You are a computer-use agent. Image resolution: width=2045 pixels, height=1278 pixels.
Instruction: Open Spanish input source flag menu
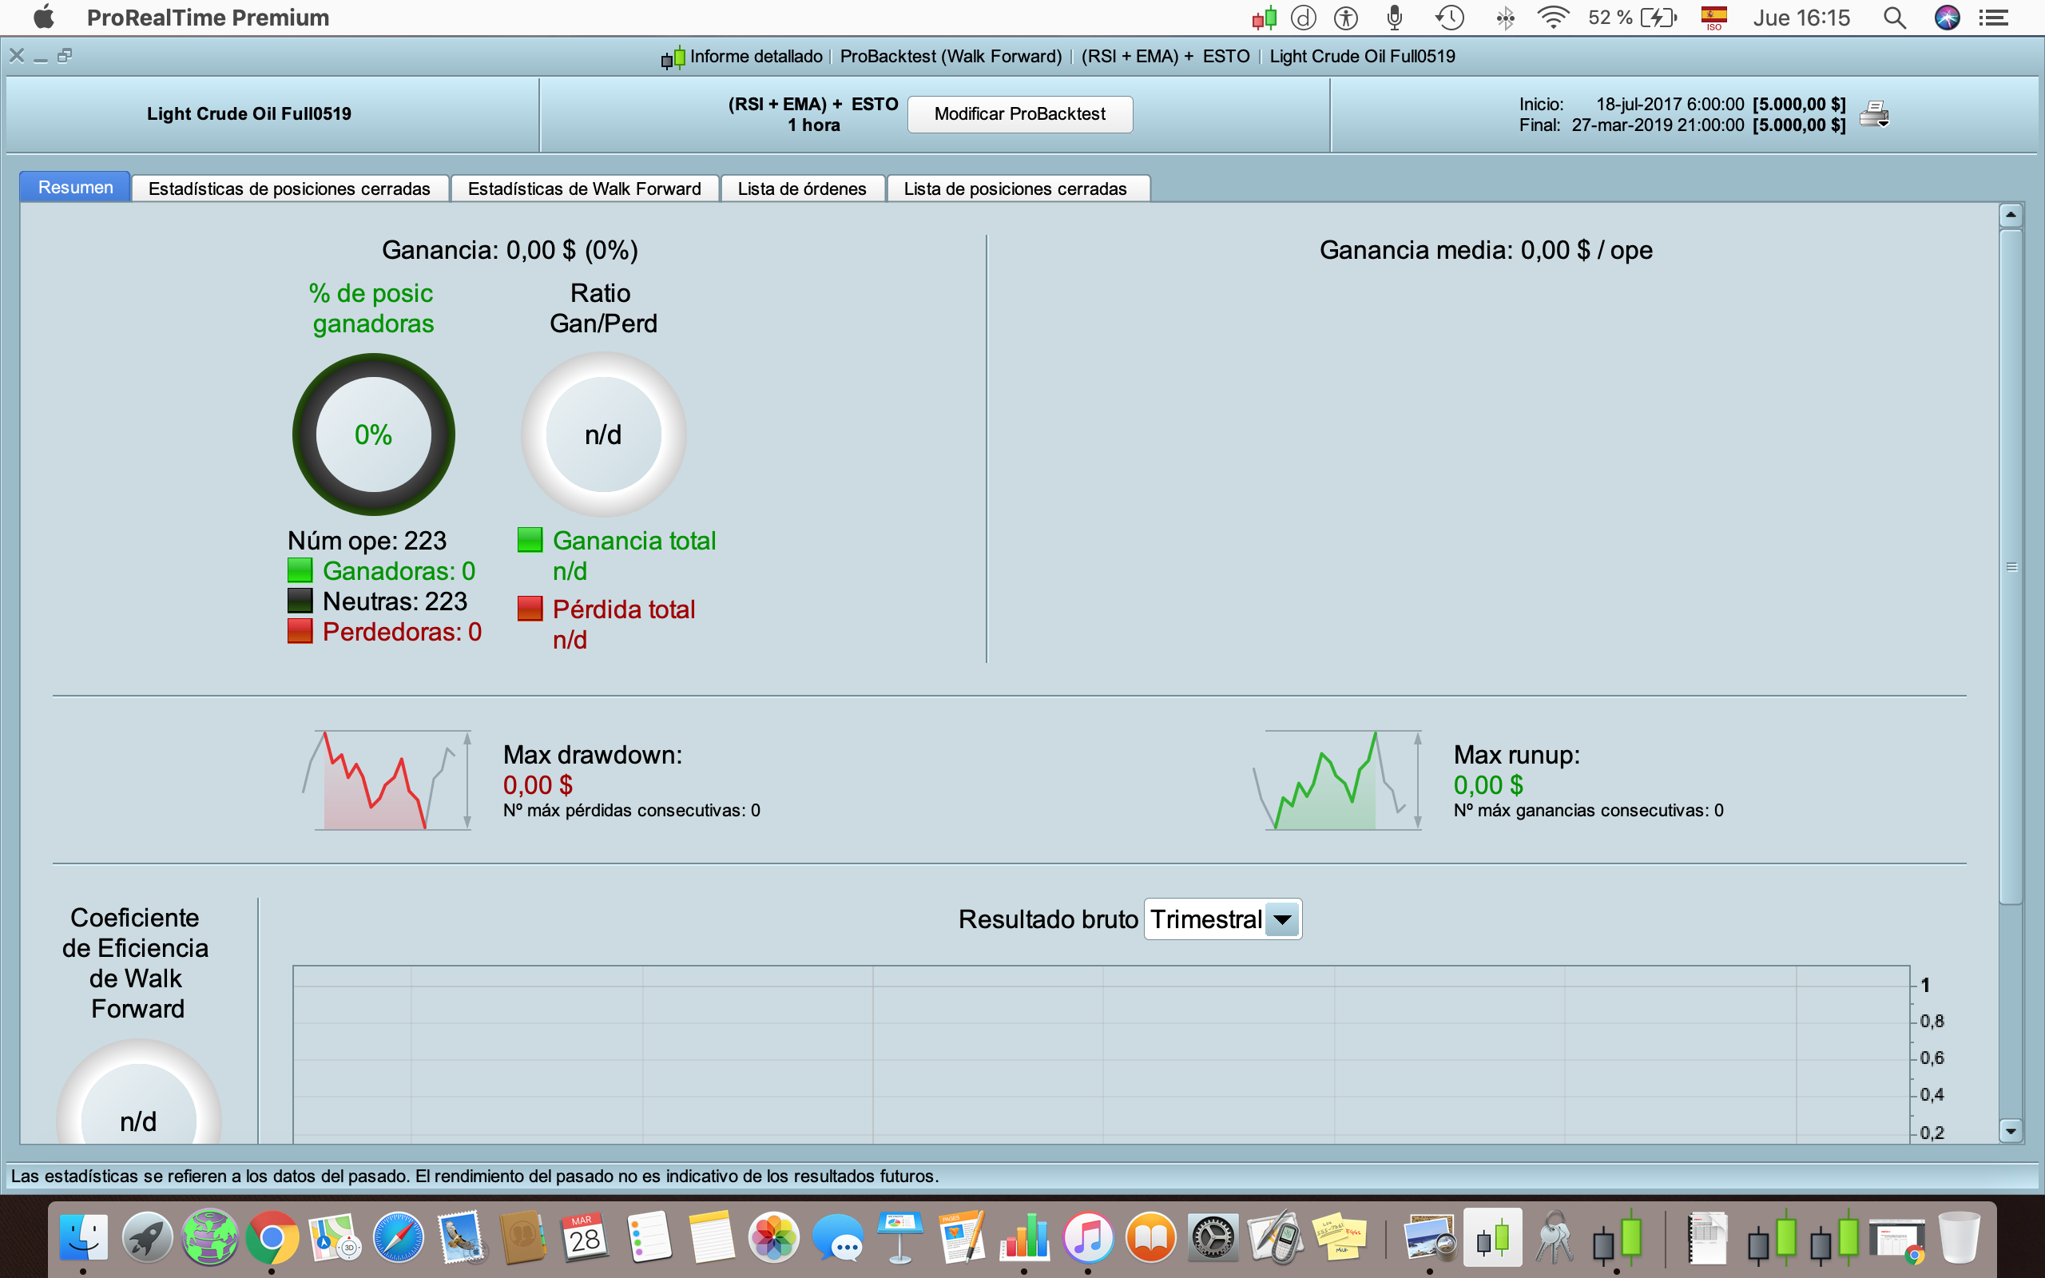[1713, 18]
